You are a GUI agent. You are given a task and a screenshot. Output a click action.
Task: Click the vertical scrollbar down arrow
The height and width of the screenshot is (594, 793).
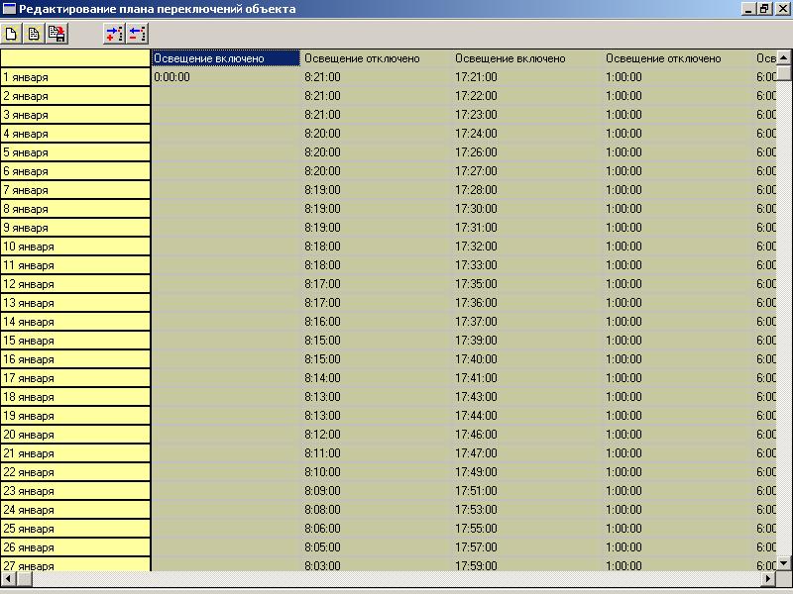pos(783,562)
